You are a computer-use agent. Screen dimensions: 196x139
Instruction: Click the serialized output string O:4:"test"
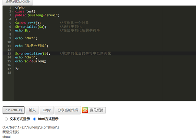(31, 128)
